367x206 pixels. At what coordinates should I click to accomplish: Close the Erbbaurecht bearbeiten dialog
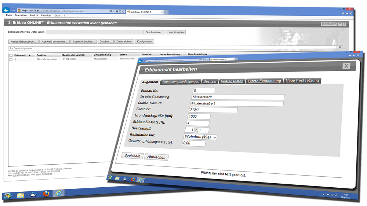pyautogui.click(x=346, y=66)
